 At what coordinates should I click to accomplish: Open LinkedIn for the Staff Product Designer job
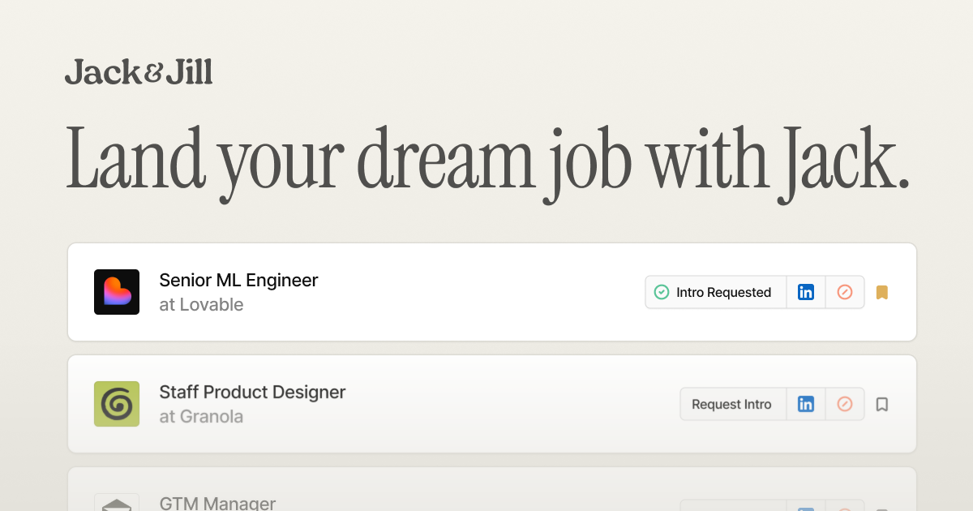point(806,404)
